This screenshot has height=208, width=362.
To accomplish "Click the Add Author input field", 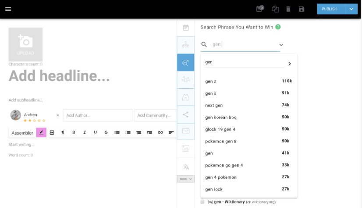I will [x=98, y=115].
